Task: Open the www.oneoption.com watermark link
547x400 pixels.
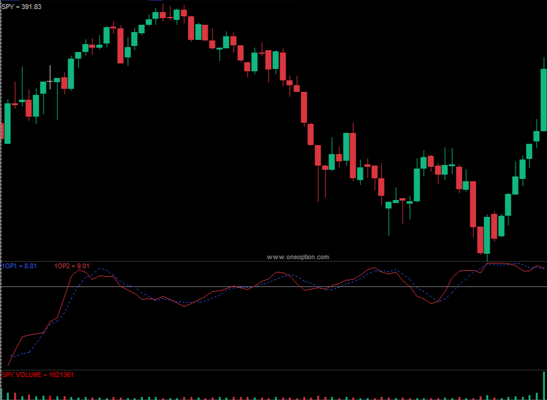Action: tap(298, 257)
